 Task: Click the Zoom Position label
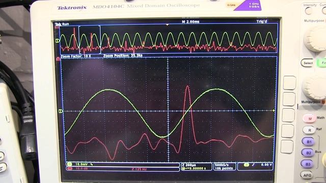(123, 55)
